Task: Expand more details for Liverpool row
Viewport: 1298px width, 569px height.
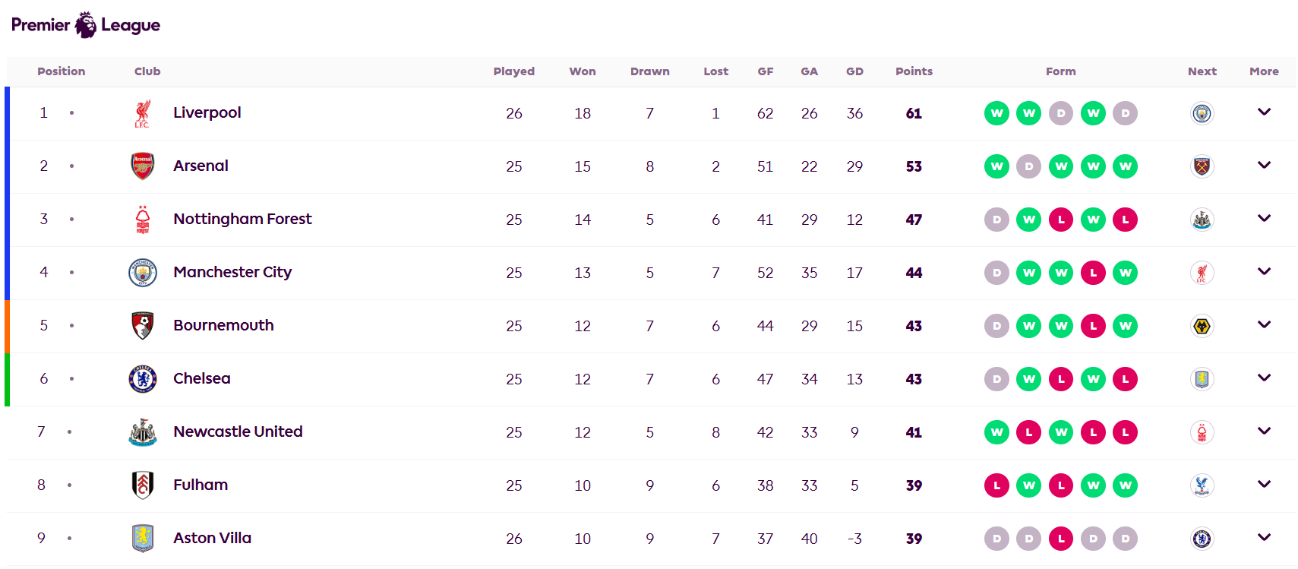Action: pyautogui.click(x=1264, y=112)
